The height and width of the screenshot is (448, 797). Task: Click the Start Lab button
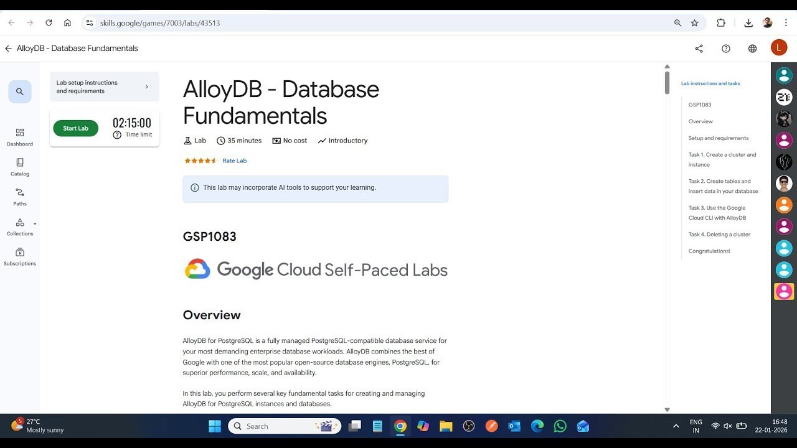coord(75,128)
